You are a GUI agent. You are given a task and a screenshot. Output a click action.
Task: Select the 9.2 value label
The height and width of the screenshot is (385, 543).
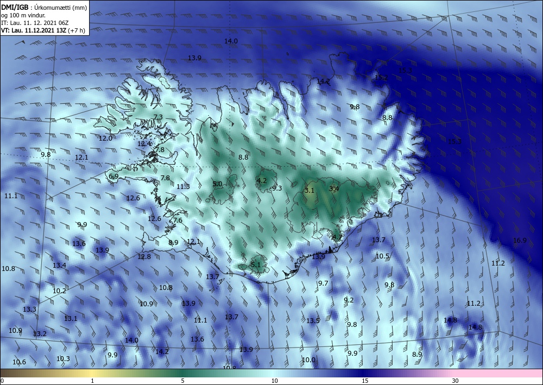pos(349,300)
